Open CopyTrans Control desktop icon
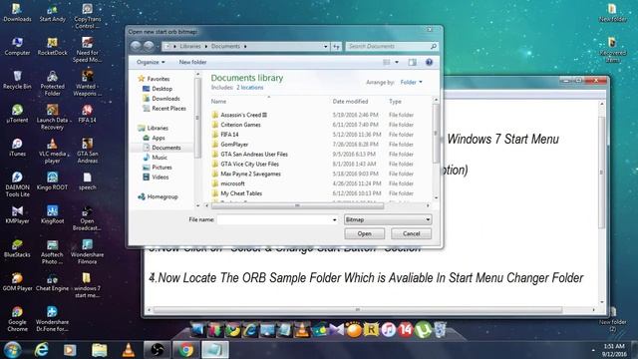 87,16
